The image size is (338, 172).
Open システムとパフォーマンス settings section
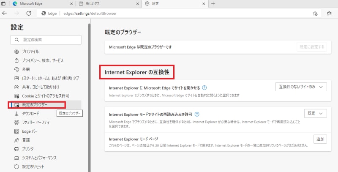[39, 158]
